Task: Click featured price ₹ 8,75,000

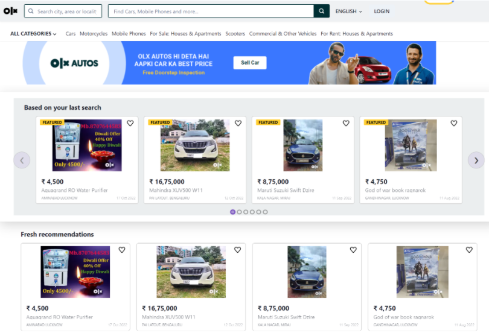Action: pos(273,182)
